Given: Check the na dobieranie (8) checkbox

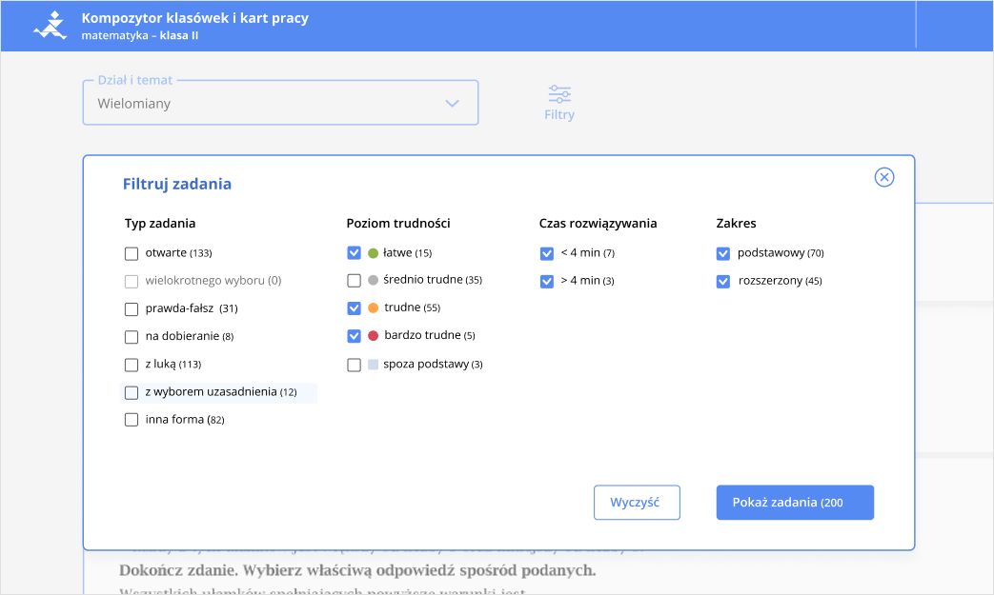Looking at the screenshot, I should tap(132, 337).
